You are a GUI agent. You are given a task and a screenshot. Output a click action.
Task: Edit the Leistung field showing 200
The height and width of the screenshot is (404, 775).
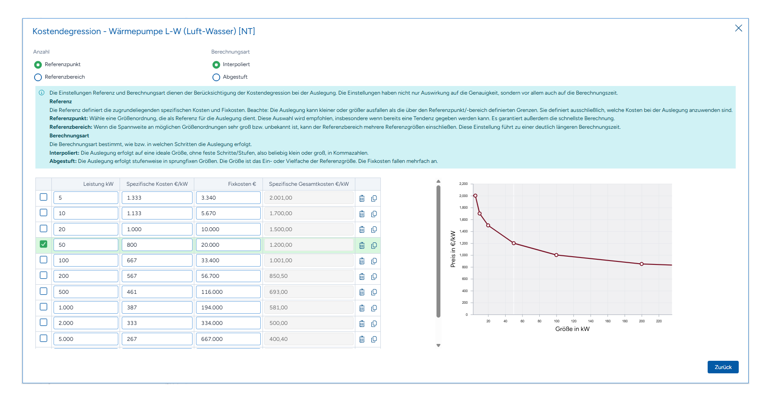click(x=86, y=276)
